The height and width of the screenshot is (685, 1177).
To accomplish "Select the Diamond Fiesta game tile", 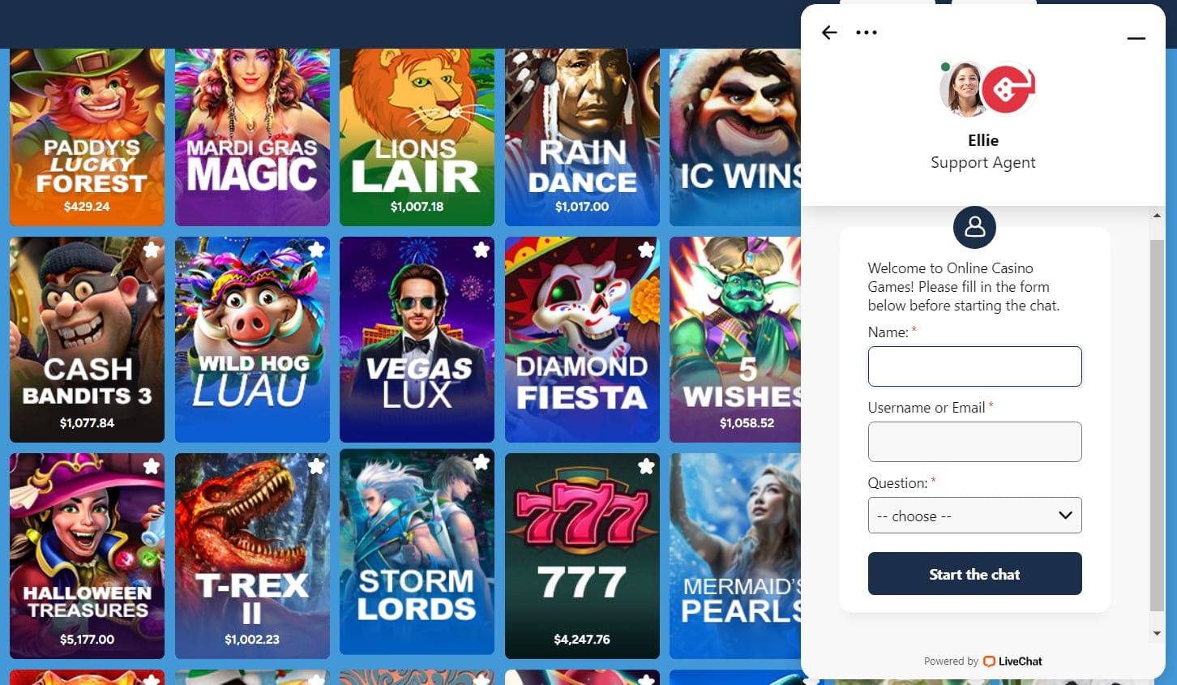I will 582,340.
